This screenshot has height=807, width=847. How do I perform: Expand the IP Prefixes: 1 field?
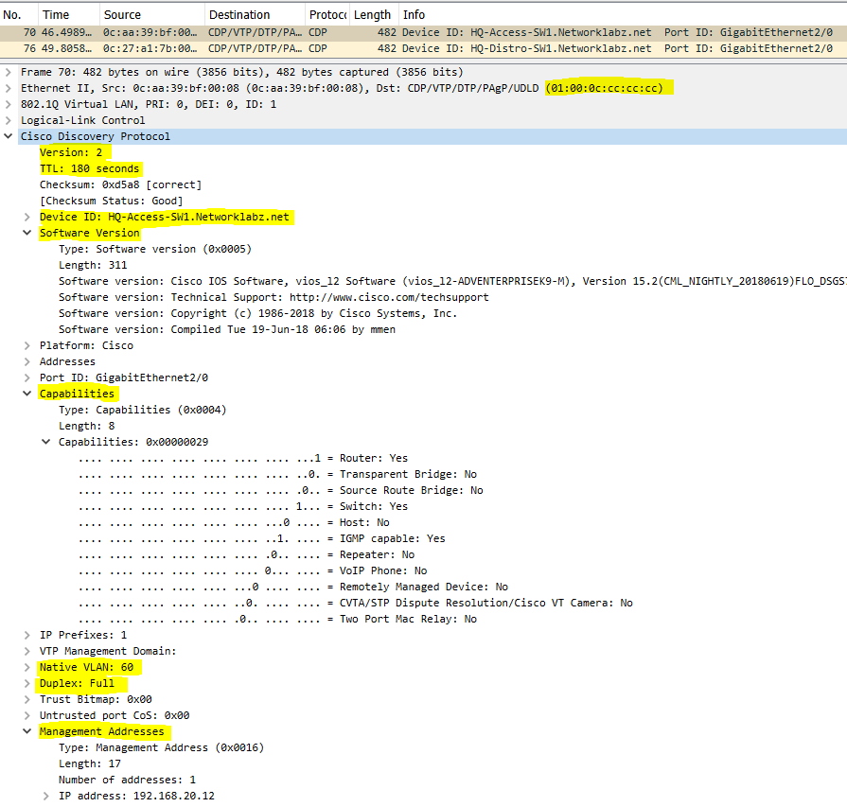(27, 635)
